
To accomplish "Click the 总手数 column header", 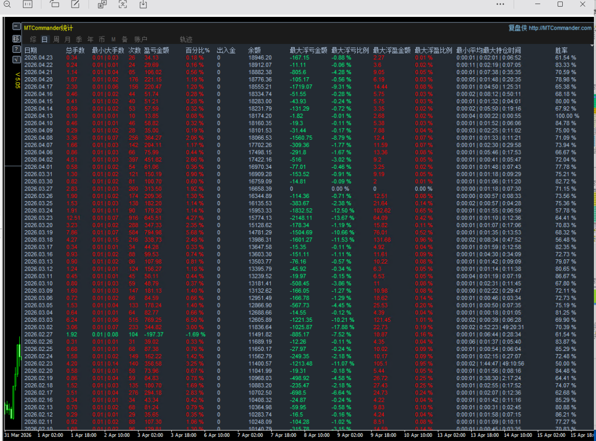I will coord(75,50).
